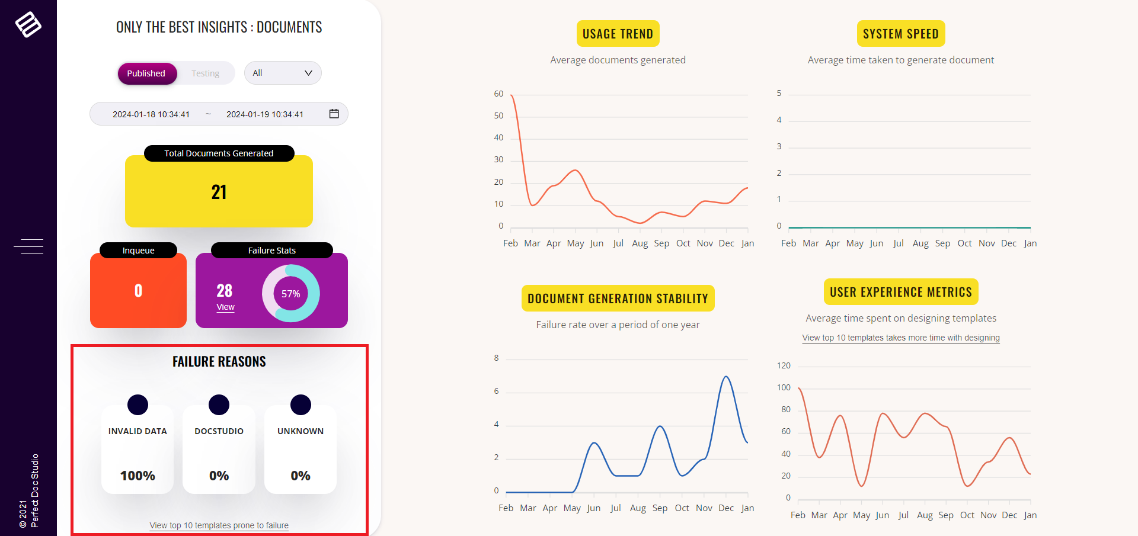The width and height of the screenshot is (1138, 536).
Task: Switch to Testing documents
Action: [205, 73]
